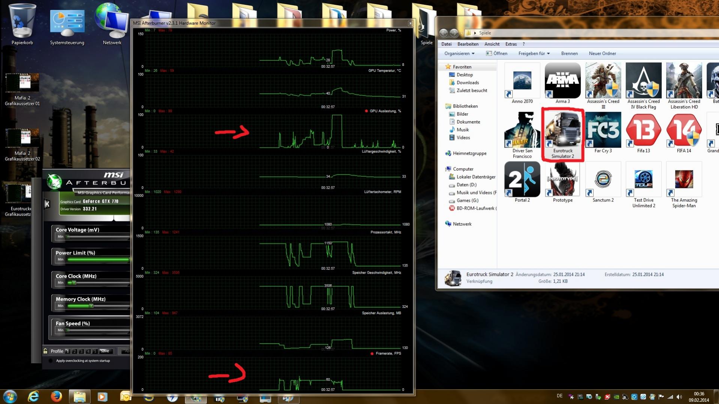Open the Datei menu in Explorer
The height and width of the screenshot is (404, 719).
(446, 44)
